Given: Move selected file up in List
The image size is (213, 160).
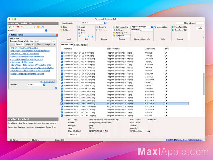Looking at the screenshot, I should coord(84,36).
